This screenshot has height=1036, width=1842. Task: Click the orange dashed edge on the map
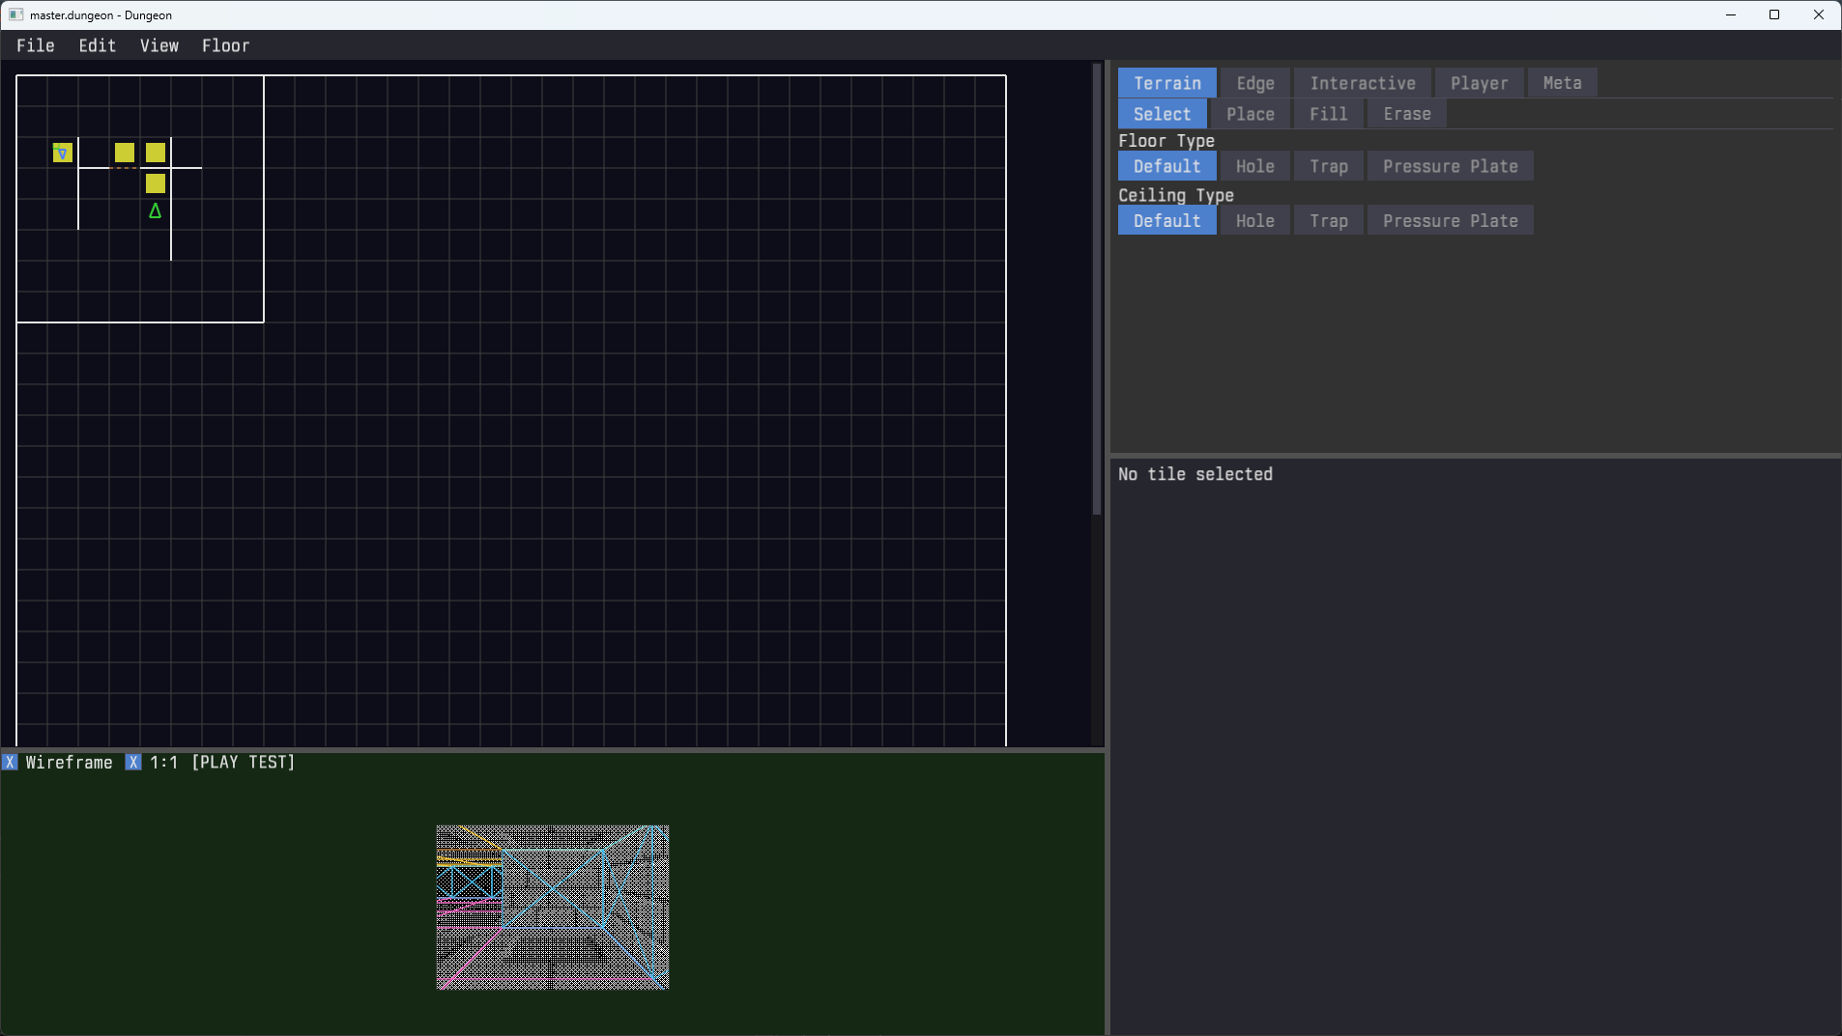124,168
